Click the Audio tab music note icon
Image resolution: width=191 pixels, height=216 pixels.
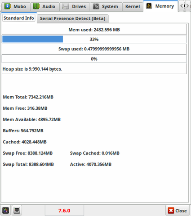[x=36, y=6]
